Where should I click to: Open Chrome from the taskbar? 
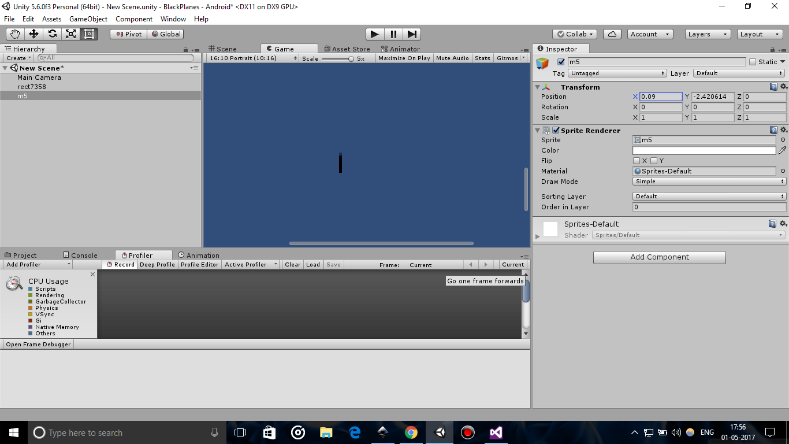click(x=411, y=432)
